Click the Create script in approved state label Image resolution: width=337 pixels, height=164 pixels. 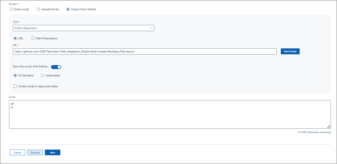[x=38, y=86]
